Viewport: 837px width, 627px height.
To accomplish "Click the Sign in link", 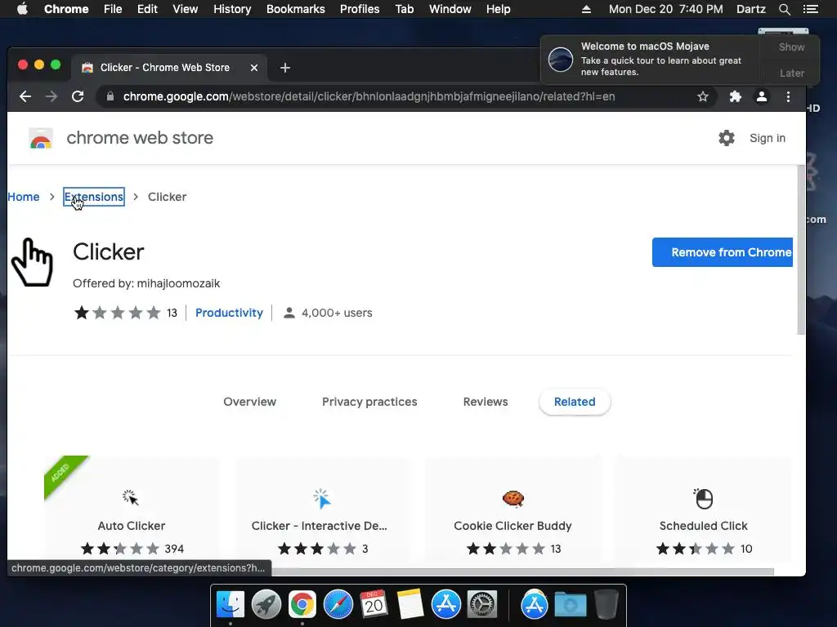I will (x=767, y=138).
